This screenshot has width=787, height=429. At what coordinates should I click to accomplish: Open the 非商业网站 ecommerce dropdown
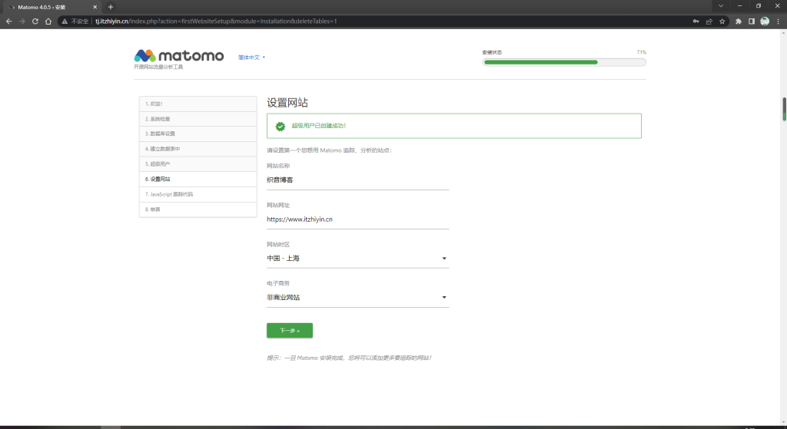[357, 298]
